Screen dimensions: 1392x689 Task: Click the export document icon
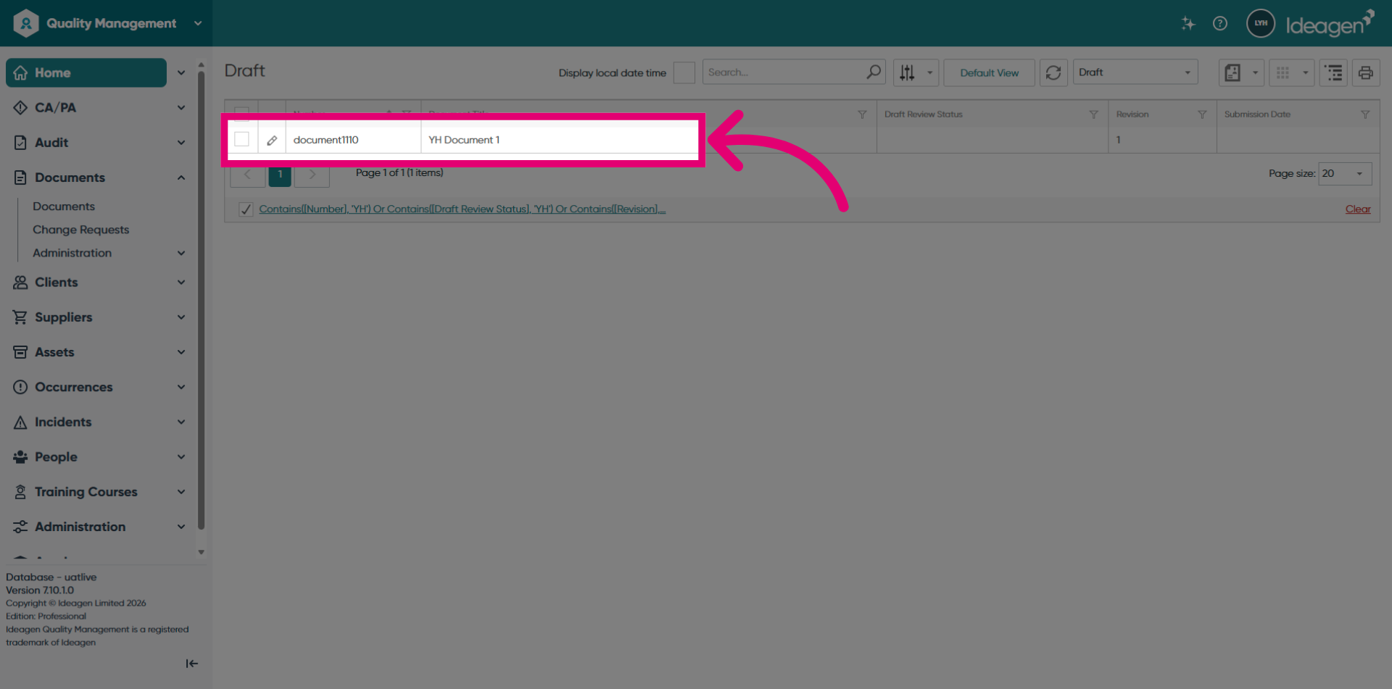tap(1232, 72)
